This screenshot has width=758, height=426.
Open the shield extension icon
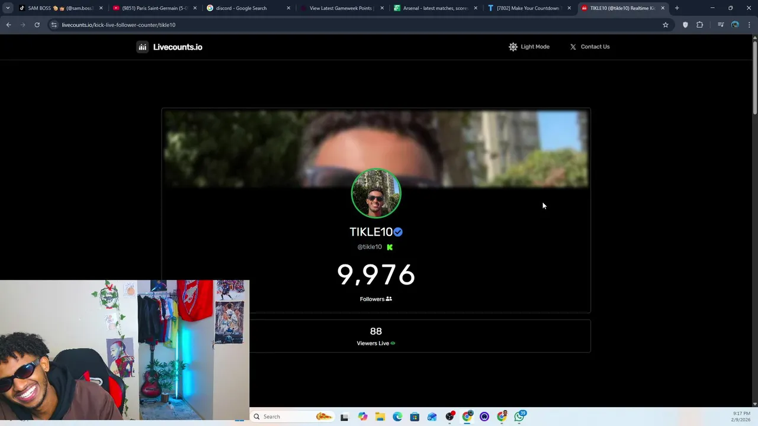[x=685, y=25]
